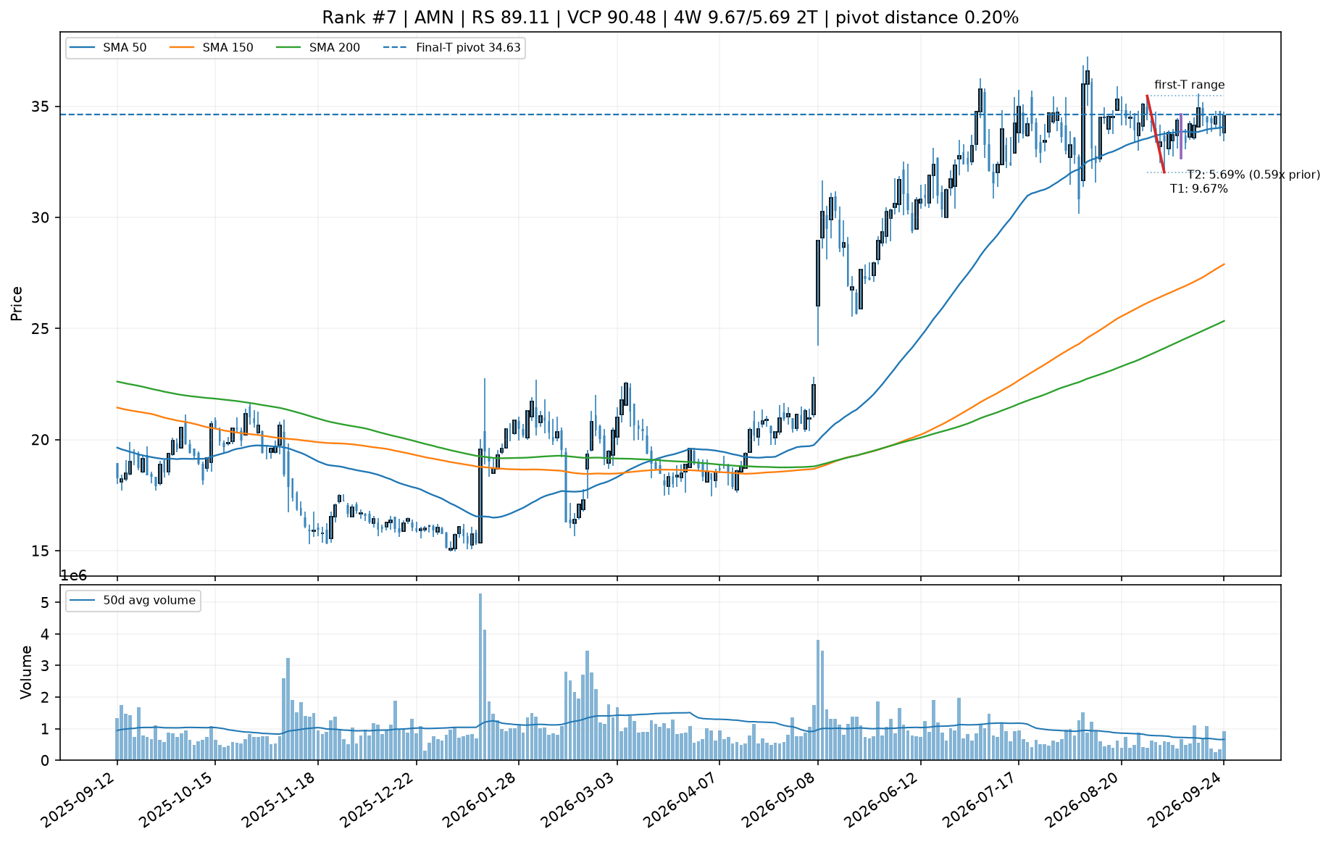Click the chart title starting 'Rank #7 | AMN'
1331x842 pixels.
670,17
